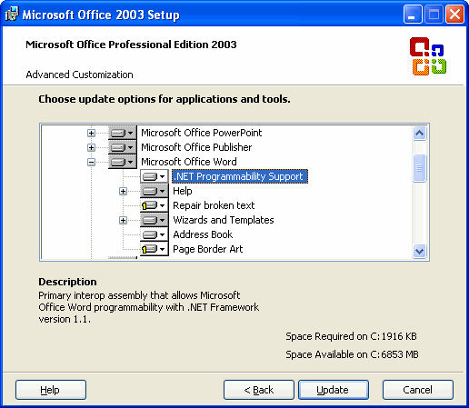Viewport: 469px width, 408px height.
Task: Click the feature list scroll down arrow
Action: 419,251
